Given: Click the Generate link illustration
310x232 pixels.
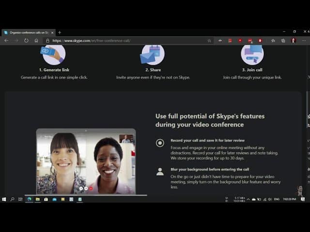Looking at the screenshot, I should tap(54, 55).
